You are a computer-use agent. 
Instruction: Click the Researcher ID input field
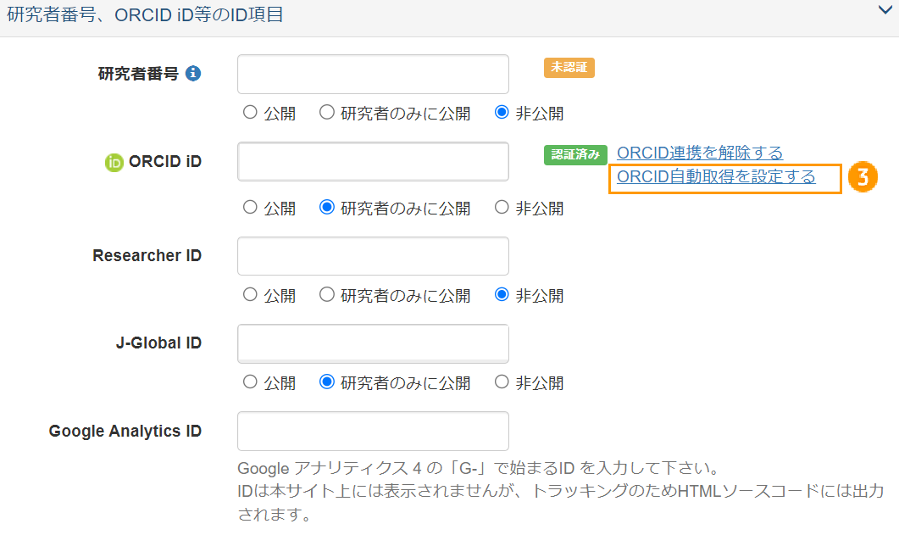point(373,255)
